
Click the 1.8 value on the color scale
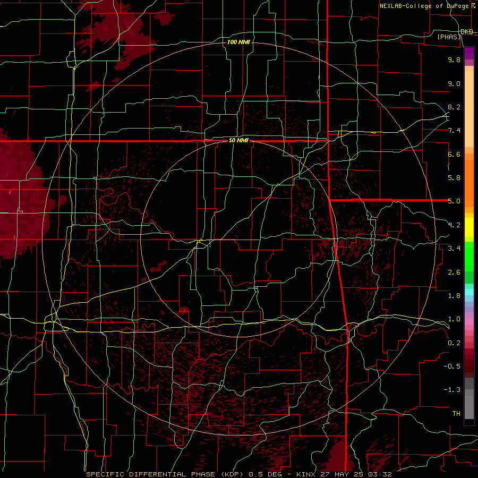click(454, 296)
